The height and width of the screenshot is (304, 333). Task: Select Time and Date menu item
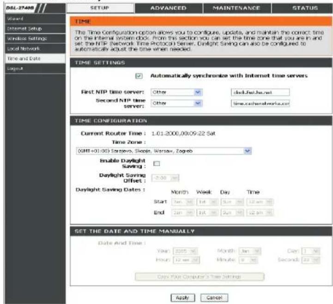pos(35,58)
